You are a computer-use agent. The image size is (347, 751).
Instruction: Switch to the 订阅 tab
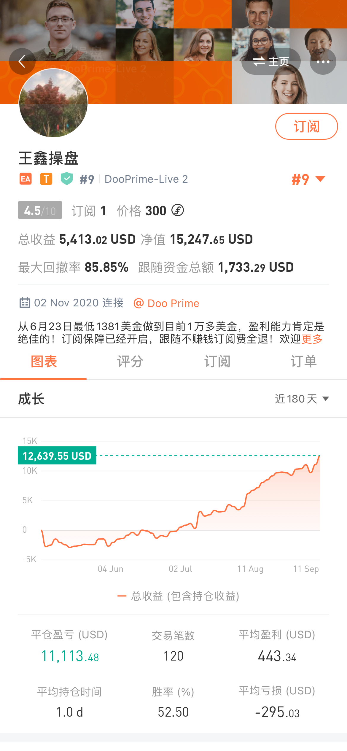(217, 362)
